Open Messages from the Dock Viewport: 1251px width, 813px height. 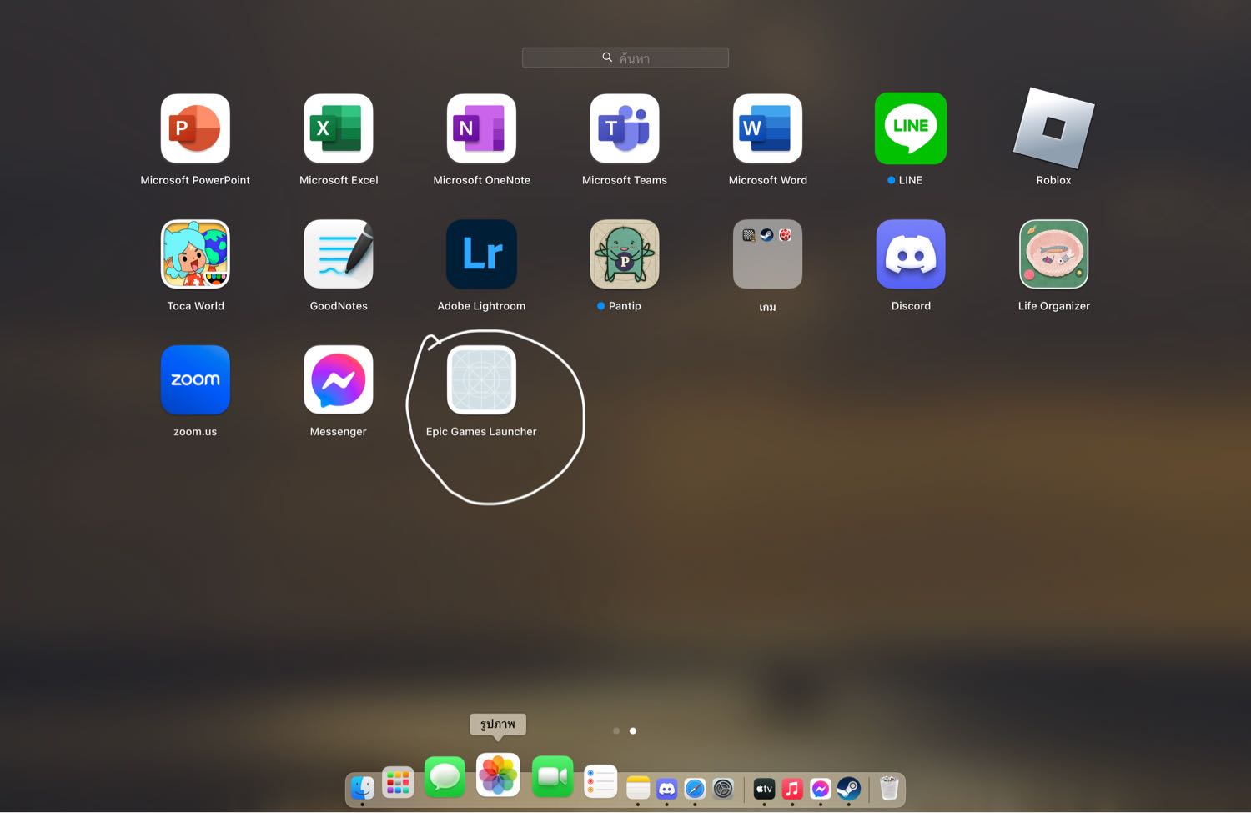coord(445,777)
